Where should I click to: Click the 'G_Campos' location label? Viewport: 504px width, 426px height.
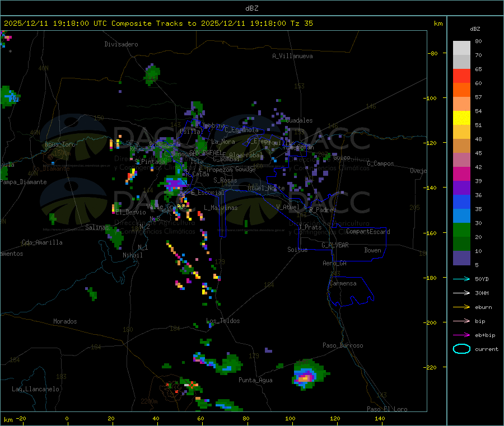(381, 163)
